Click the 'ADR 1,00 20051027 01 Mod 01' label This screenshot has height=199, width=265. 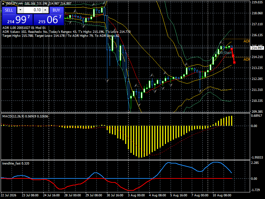click(24, 28)
